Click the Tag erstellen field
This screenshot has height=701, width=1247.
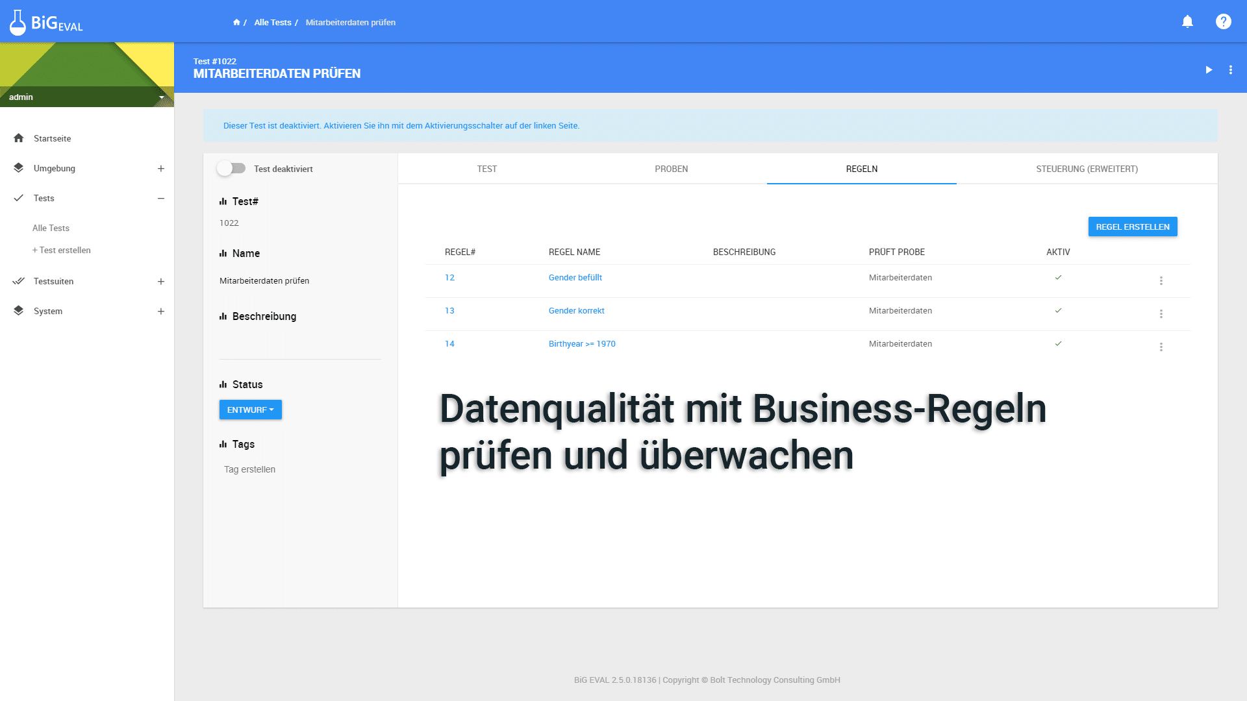click(249, 469)
